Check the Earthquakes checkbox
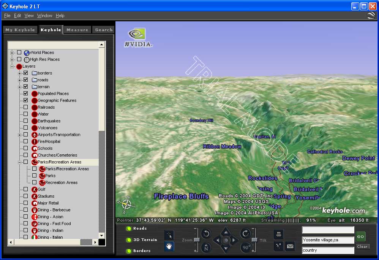379x260 pixels. [x=25, y=121]
